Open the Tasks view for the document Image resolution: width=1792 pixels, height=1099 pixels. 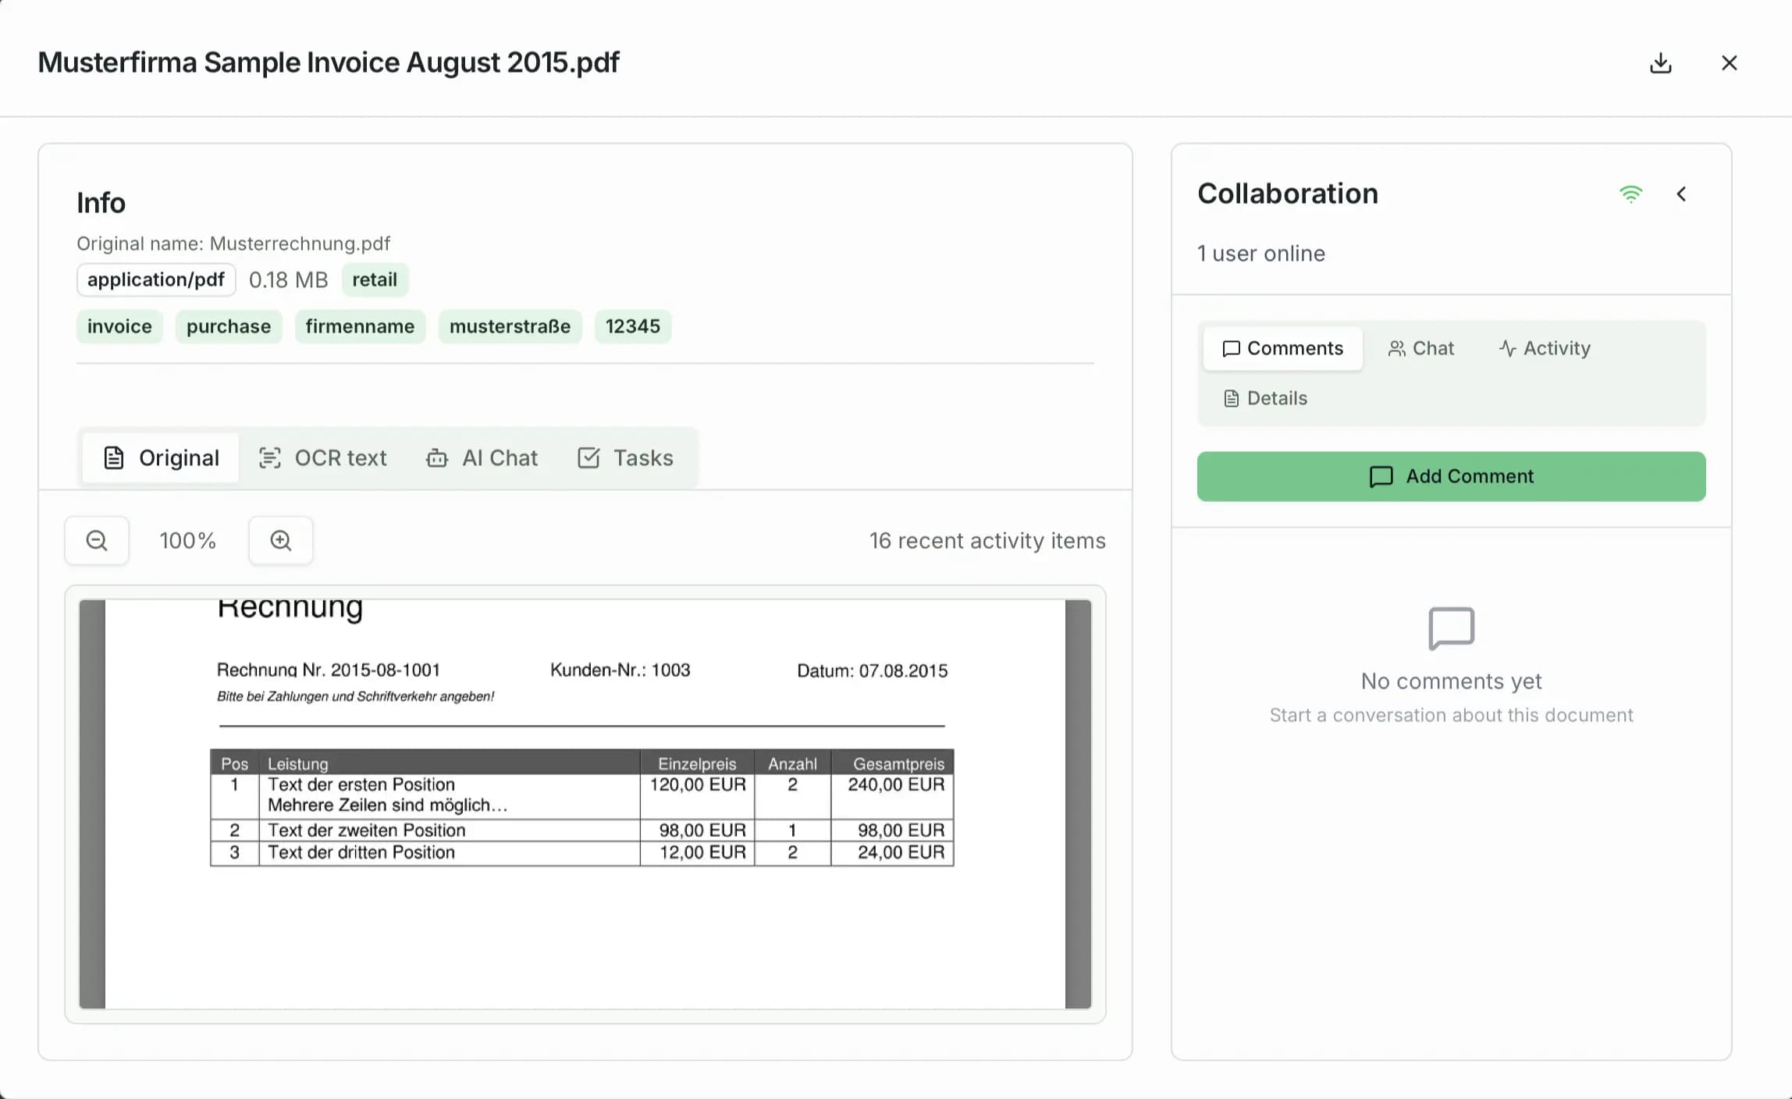tap(627, 458)
